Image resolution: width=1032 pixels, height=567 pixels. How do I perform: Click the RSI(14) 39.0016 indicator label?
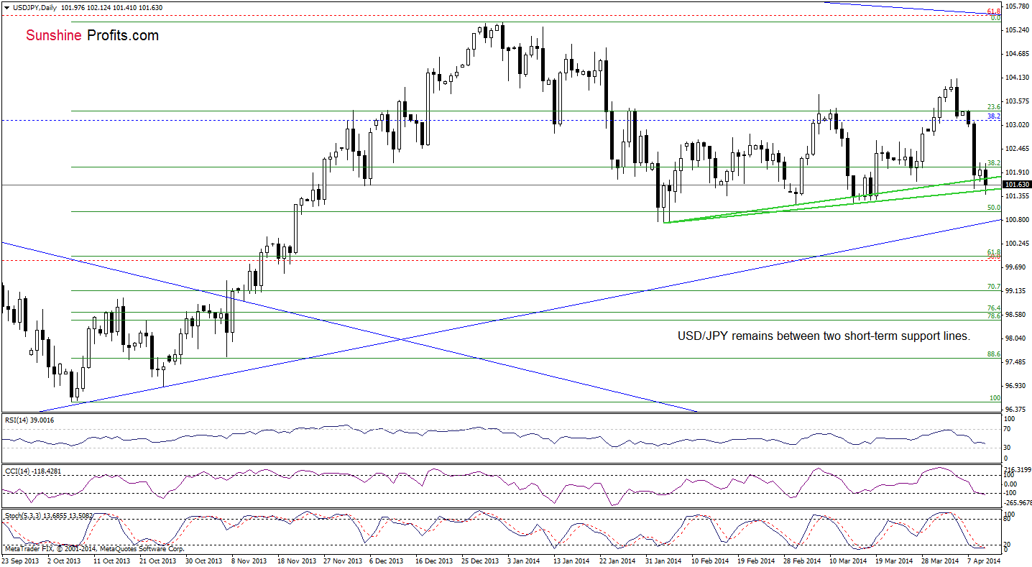[29, 420]
